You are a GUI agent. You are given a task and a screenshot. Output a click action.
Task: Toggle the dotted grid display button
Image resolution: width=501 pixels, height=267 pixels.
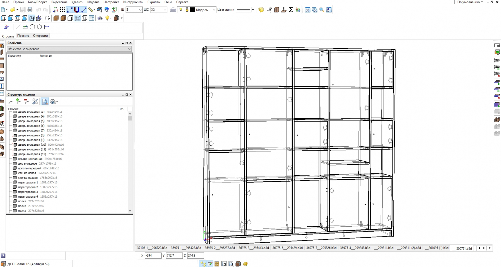click(x=62, y=10)
